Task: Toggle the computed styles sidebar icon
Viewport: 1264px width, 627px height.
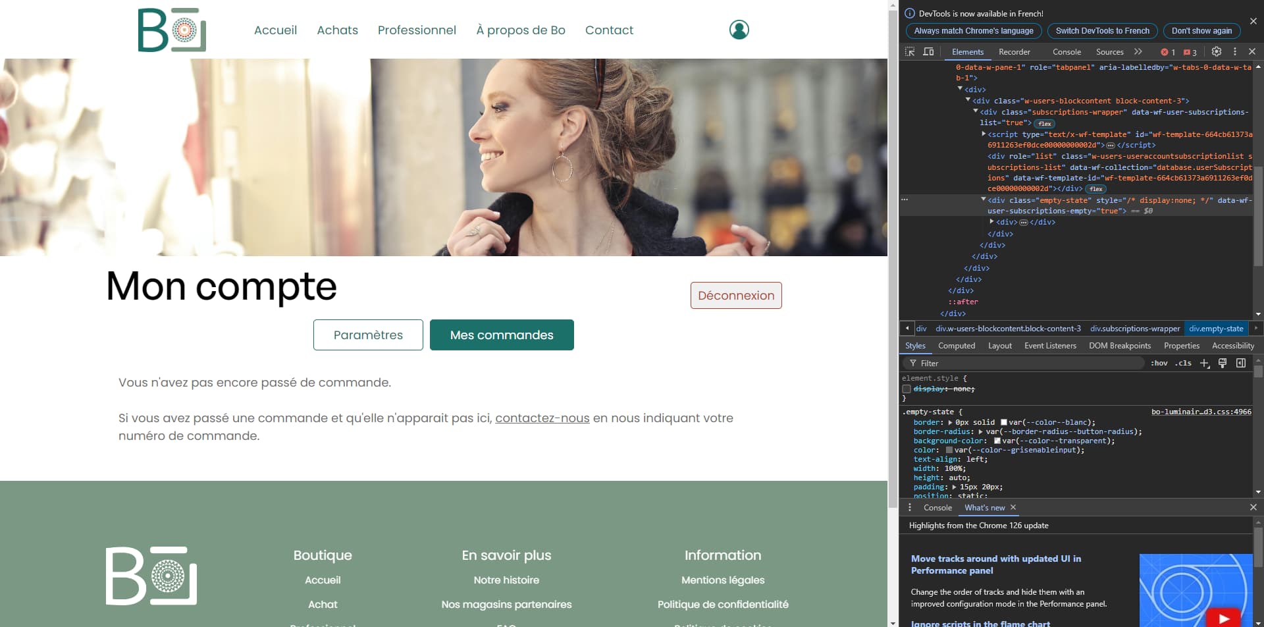Action: tap(1241, 363)
